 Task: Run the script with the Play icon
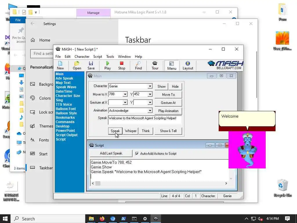coord(108,65)
